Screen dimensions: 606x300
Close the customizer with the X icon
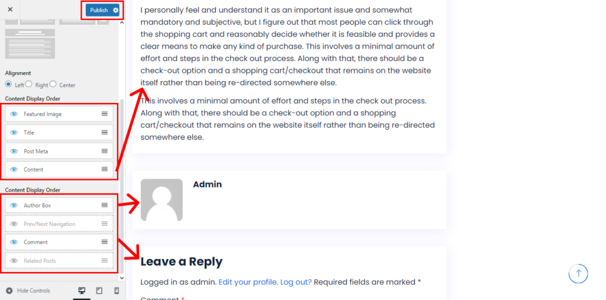point(10,9)
